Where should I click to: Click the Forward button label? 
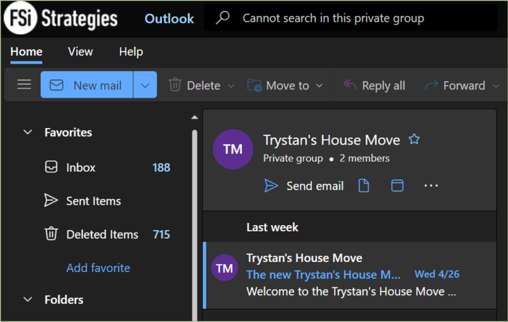point(464,86)
